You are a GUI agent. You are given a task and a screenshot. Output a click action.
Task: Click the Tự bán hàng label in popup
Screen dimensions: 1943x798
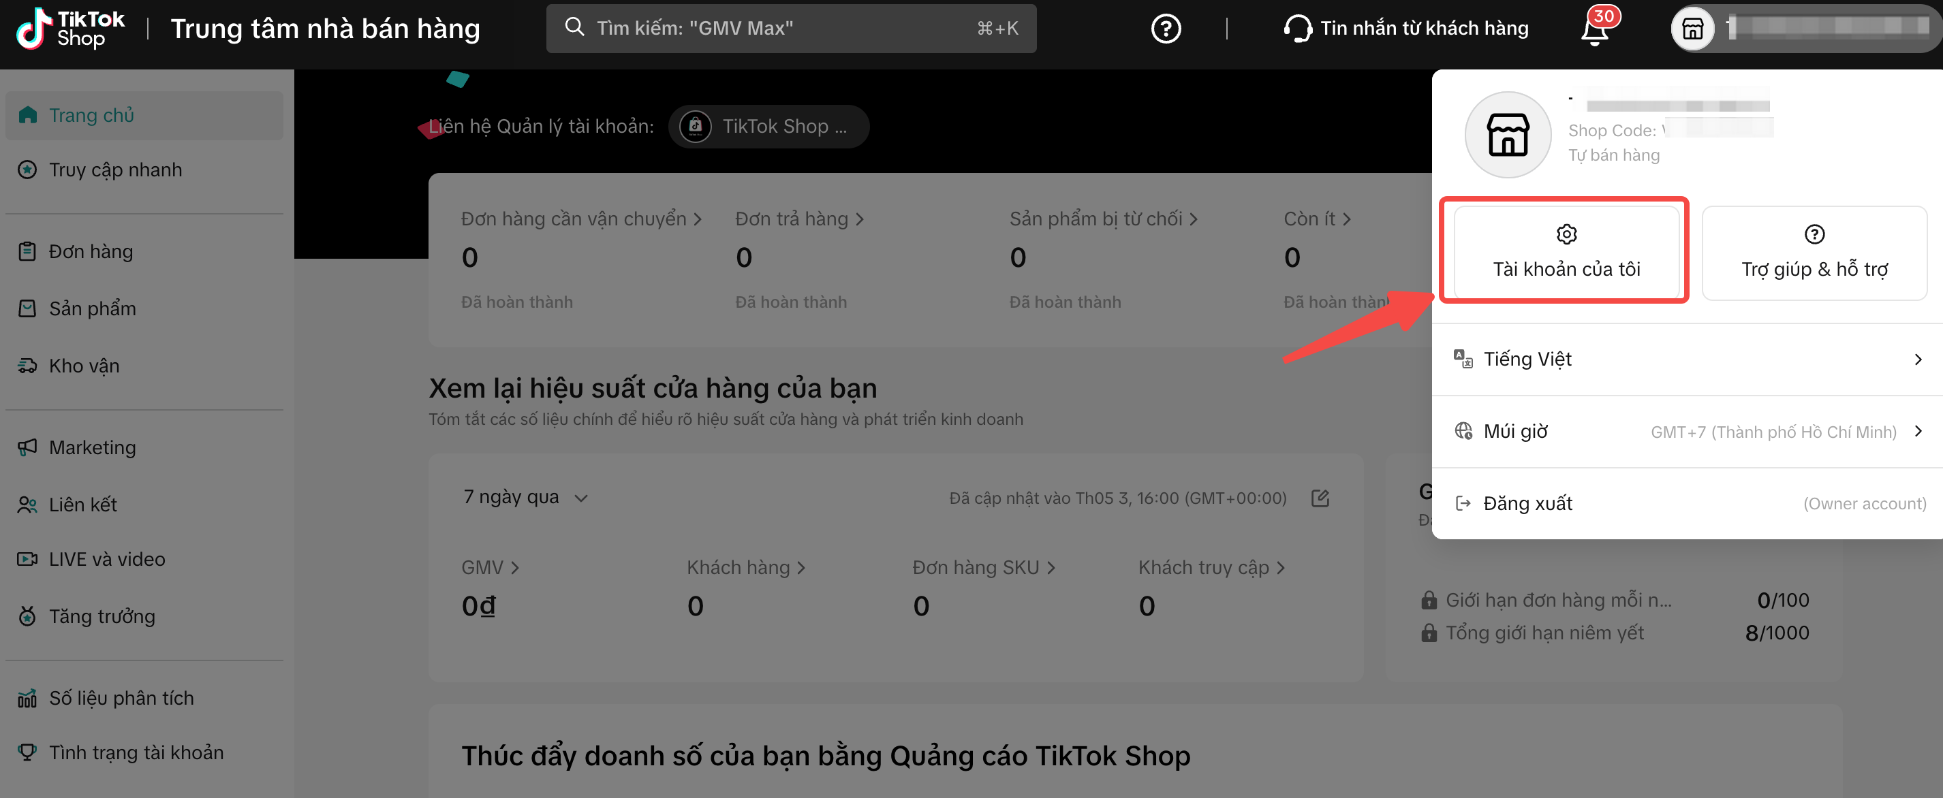pos(1613,155)
